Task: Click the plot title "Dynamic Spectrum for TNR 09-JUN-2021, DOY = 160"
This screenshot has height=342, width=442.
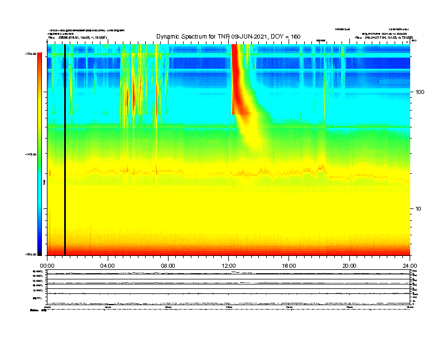Action: click(x=228, y=36)
